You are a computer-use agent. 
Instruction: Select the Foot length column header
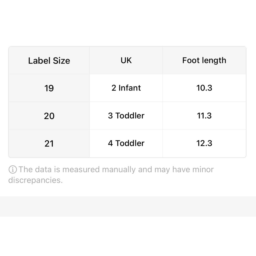204,60
